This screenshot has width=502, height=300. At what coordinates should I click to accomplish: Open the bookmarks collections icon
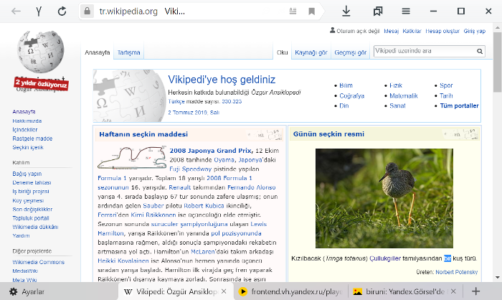(378, 11)
